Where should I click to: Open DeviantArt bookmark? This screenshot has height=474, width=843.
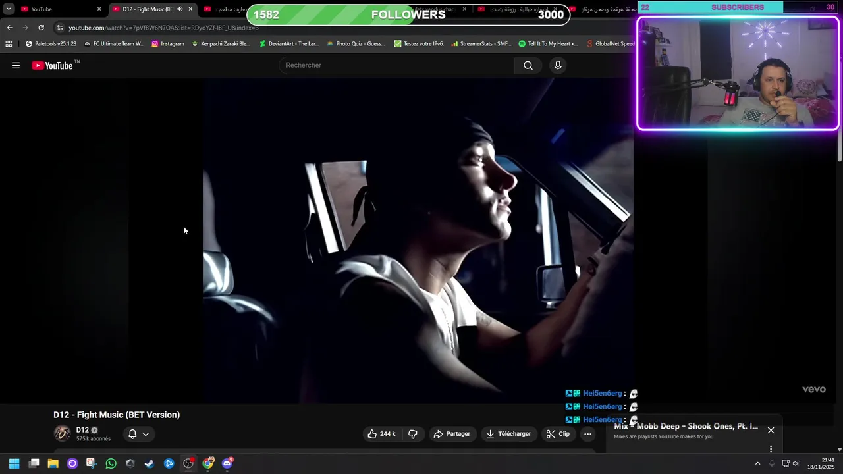tap(289, 44)
